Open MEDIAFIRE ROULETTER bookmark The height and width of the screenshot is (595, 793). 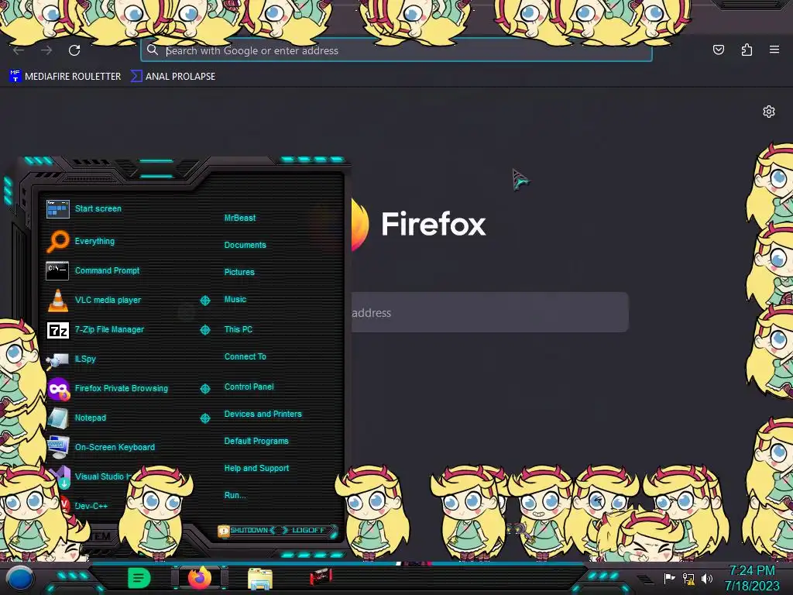tap(65, 77)
